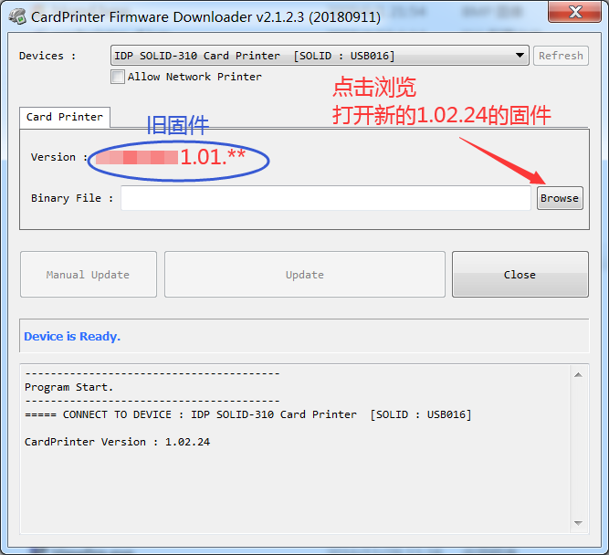The height and width of the screenshot is (555, 609).
Task: Click Browse to choose firmware file
Action: [x=559, y=198]
